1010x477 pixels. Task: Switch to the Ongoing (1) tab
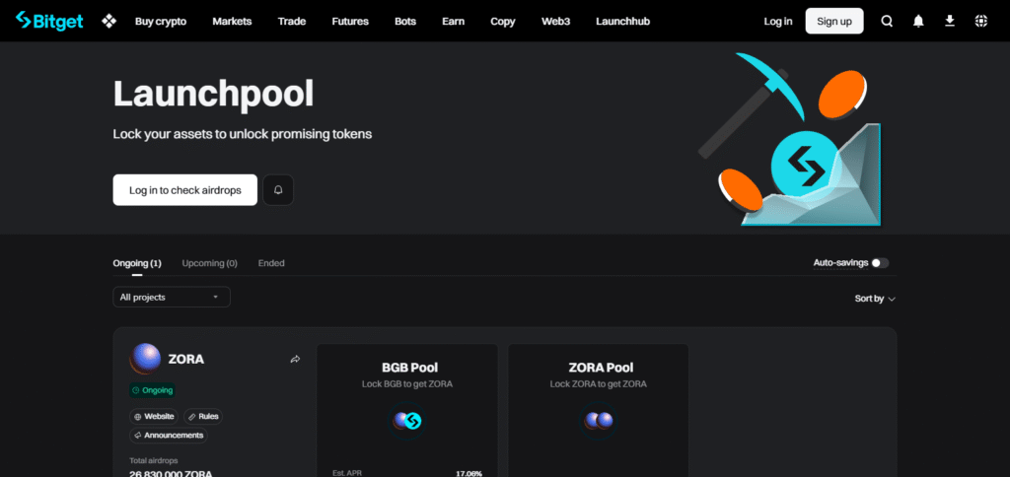click(137, 263)
